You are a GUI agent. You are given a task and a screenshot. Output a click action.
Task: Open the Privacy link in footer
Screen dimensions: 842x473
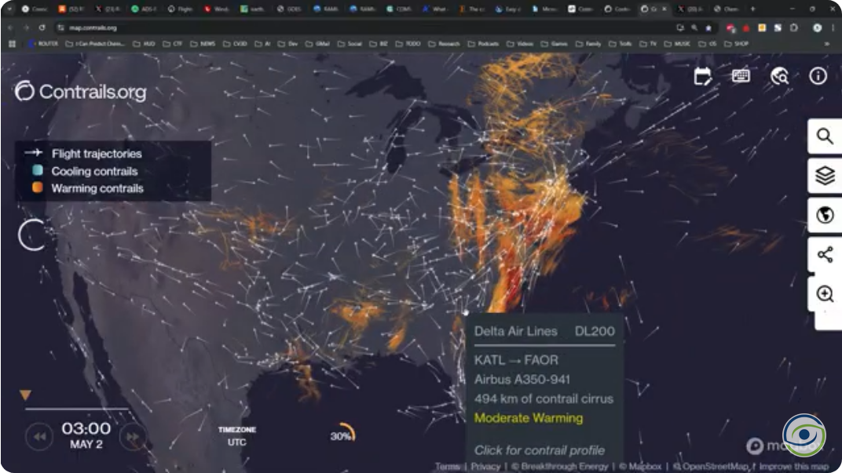485,466
